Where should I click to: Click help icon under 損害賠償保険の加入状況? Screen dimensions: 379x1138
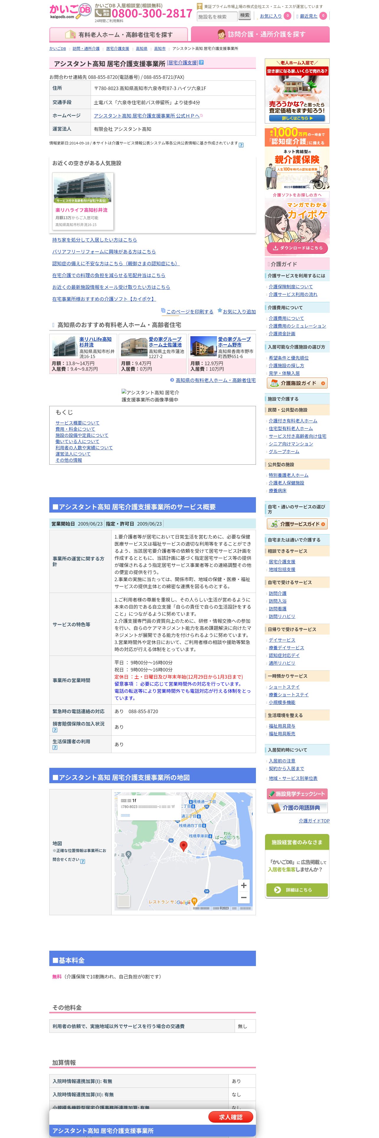55,730
